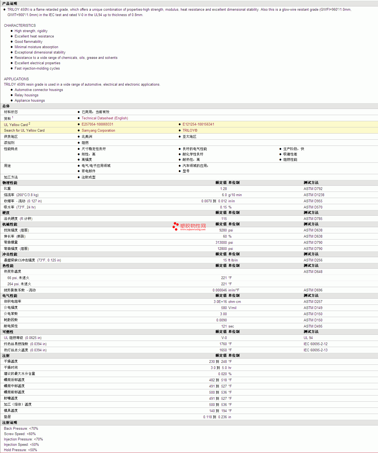378x453 pixels.
Task: Open UL Yellow Card E257054-100069331
Action: (98, 124)
